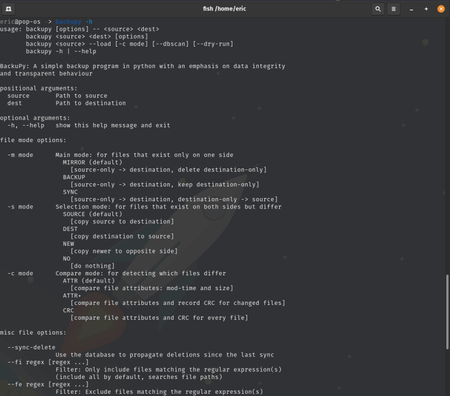This screenshot has height=396, width=450.
Task: Click the 'ATTR (default)' line
Action: [88, 281]
